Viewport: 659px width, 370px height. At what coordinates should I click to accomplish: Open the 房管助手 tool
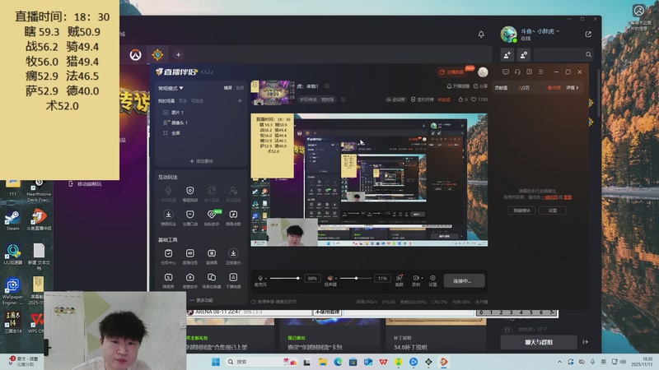pos(190,280)
